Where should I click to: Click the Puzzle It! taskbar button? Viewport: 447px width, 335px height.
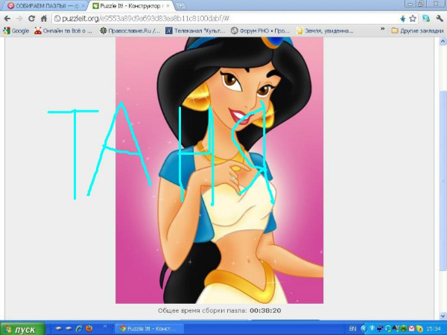(x=148, y=328)
